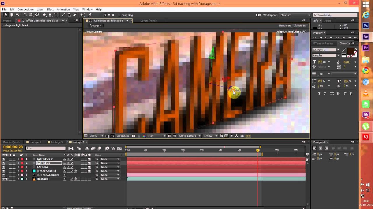This screenshot has height=209, width=373.
Task: Select the Brush tool
Action: click(x=64, y=15)
